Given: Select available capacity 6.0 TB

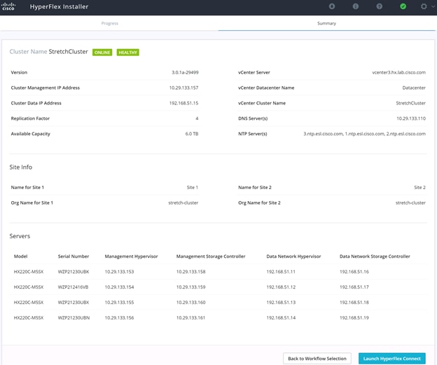Looking at the screenshot, I should click(192, 134).
